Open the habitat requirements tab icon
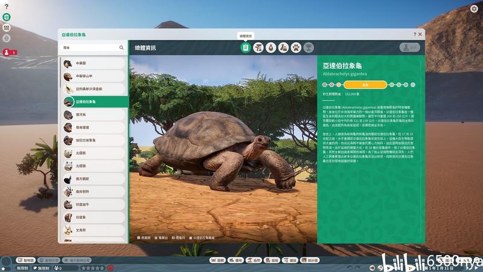 258,48
